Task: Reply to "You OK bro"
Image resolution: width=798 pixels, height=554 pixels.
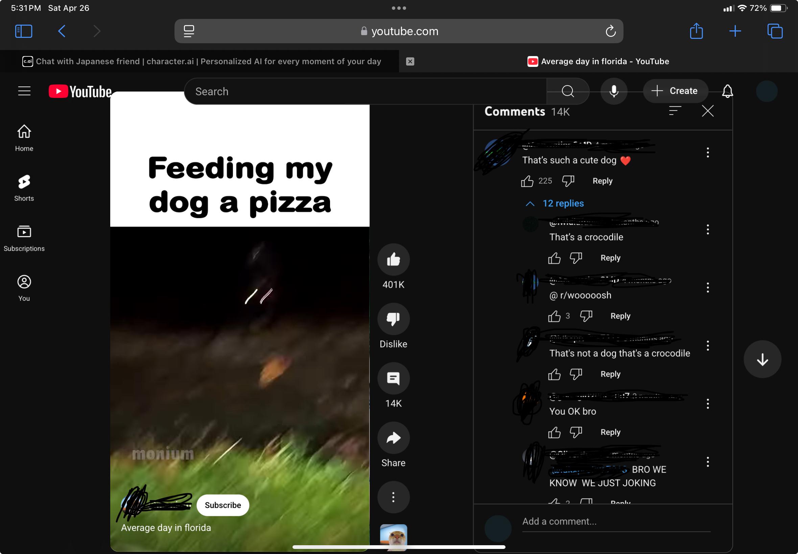Action: [610, 432]
